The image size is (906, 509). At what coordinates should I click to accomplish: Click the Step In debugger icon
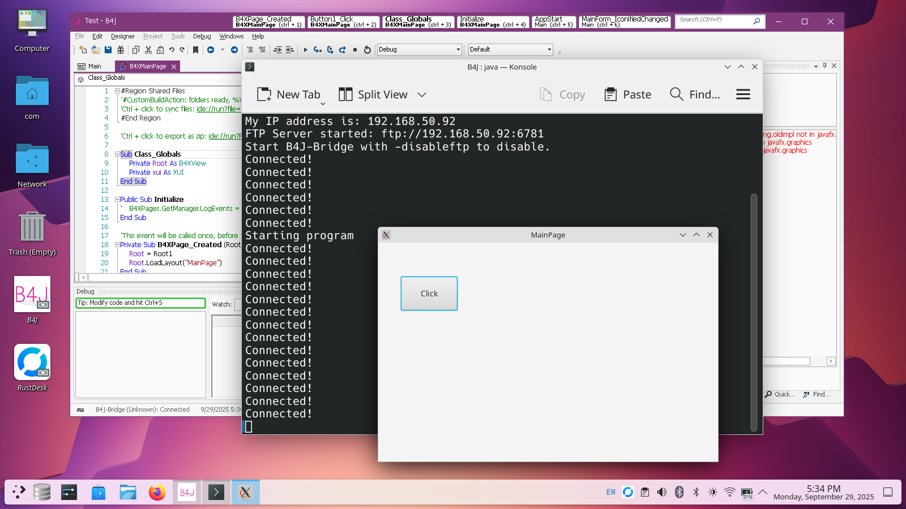coord(318,50)
